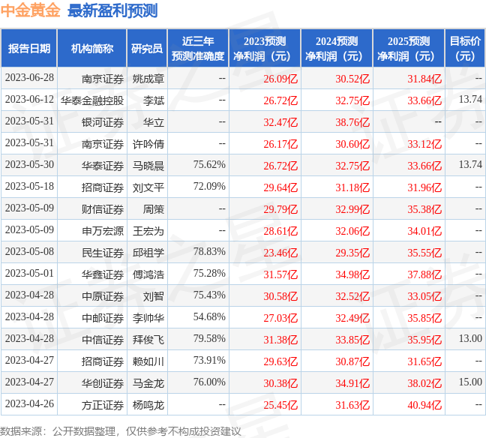Image resolution: width=486 pixels, height=438 pixels.
Task: Click institution 银河证券
Action: pos(103,122)
